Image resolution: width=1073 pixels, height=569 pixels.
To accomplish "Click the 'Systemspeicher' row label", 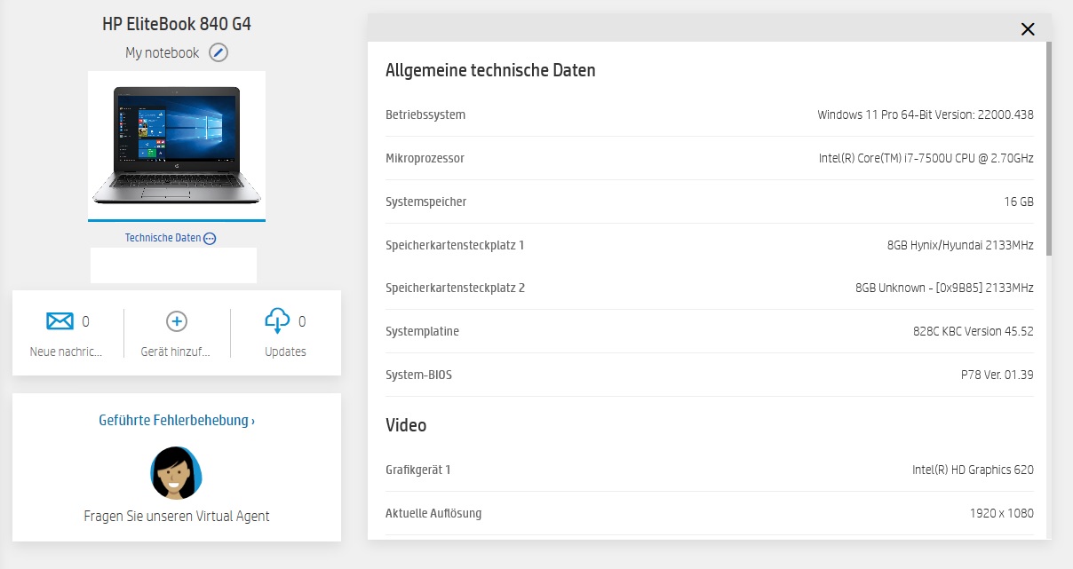I will (426, 202).
